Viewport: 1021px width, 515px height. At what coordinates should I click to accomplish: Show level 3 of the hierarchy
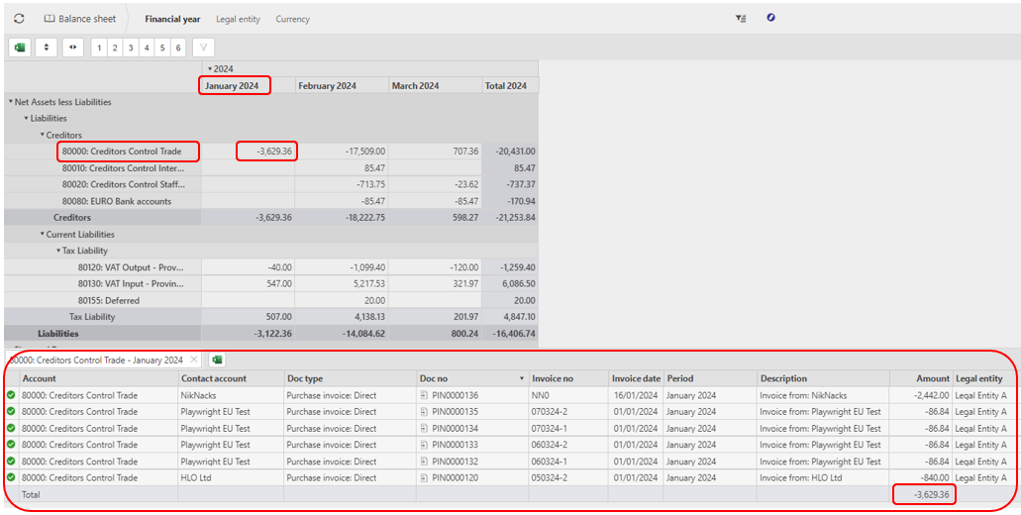[131, 48]
